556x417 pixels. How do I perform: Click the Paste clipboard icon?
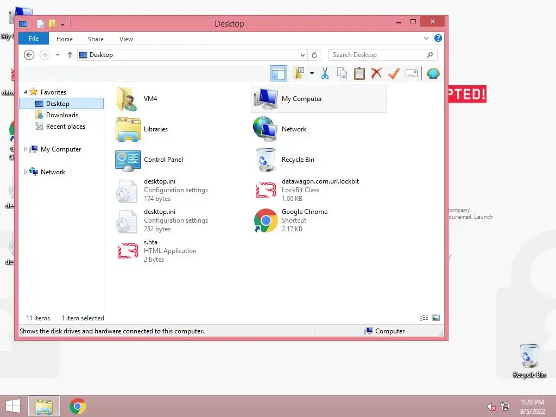point(359,73)
